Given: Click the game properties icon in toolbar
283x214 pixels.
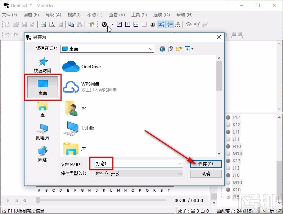Looking at the screenshot, I should coord(91,25).
